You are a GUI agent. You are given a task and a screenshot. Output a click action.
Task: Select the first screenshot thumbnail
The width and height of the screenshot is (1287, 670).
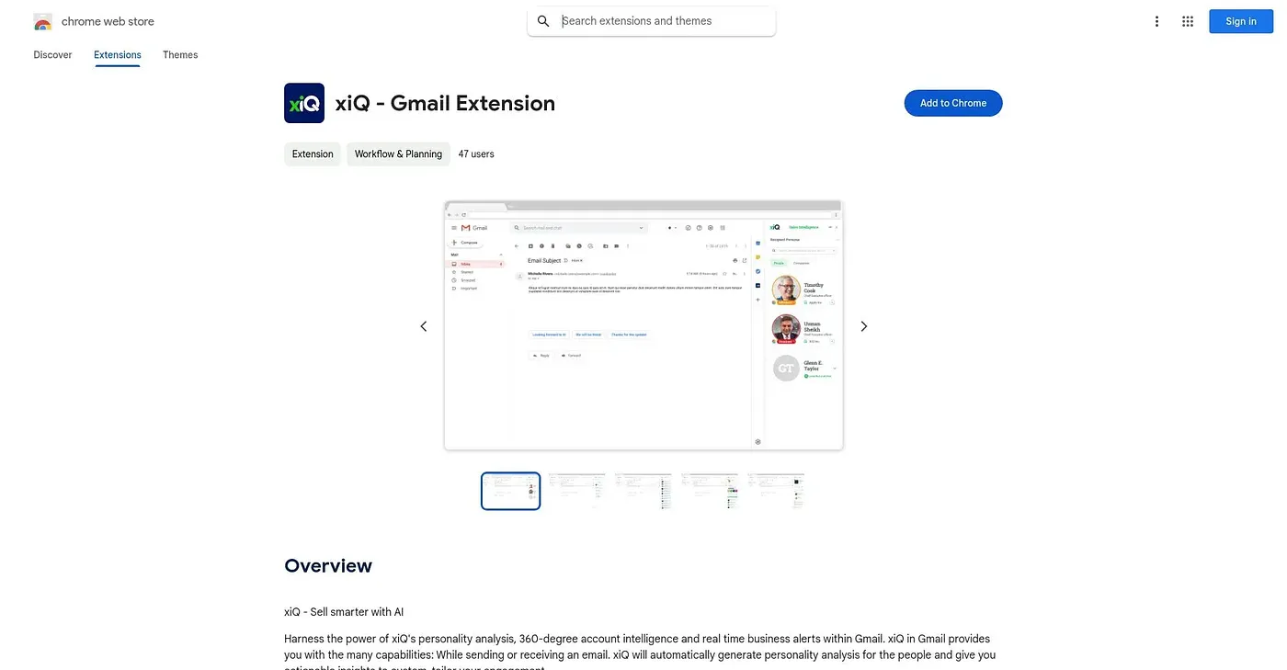[511, 491]
